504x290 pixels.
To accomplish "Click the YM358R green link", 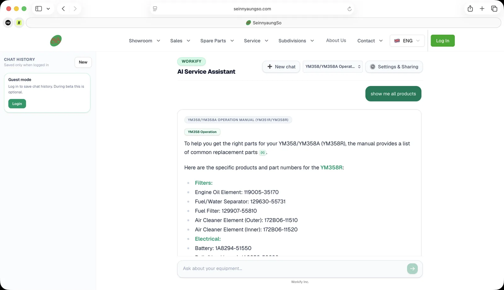I will click(331, 168).
